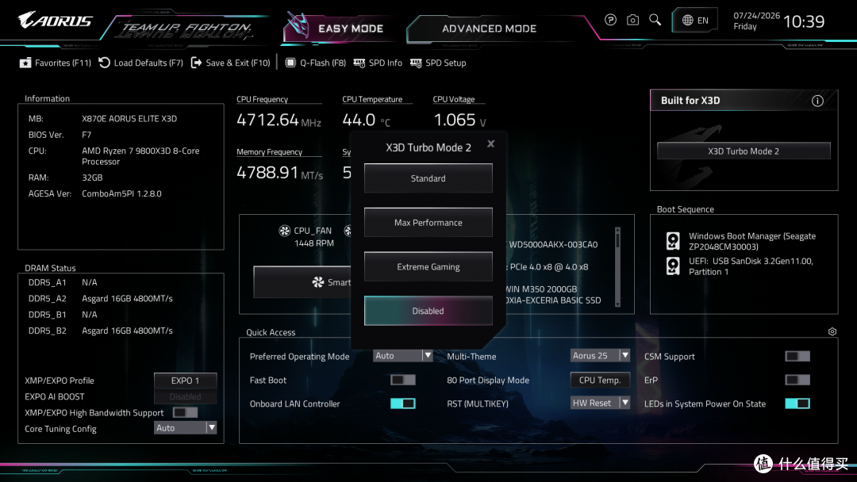Open the Smart Fan button
The image size is (857, 482).
click(302, 281)
